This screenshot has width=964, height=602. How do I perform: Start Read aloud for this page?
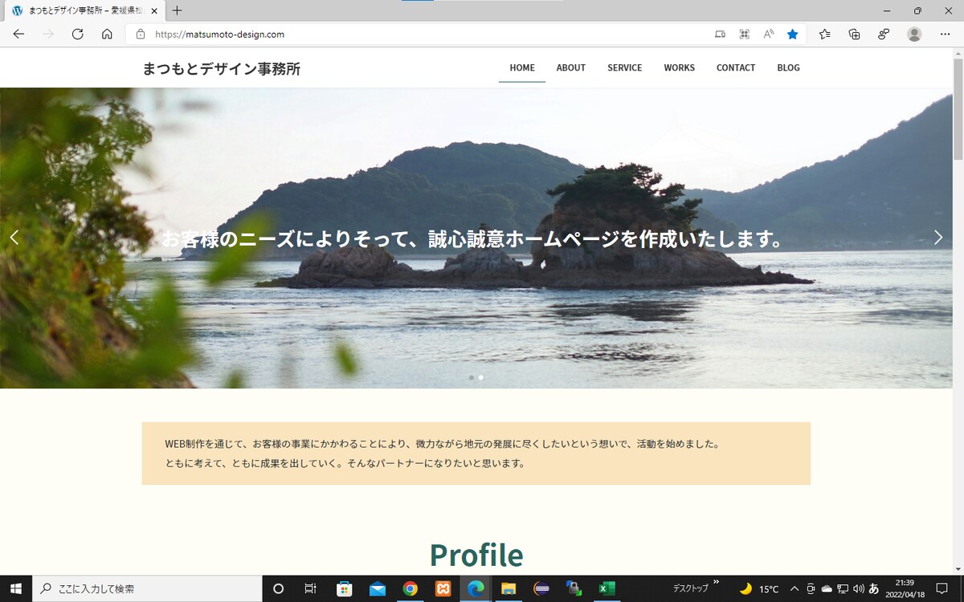tap(769, 35)
